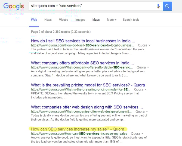Screen dimensions: 182x146
Task: Expand Quora dropdown arrow on sell-SEO-services result
Action: pos(150,45)
